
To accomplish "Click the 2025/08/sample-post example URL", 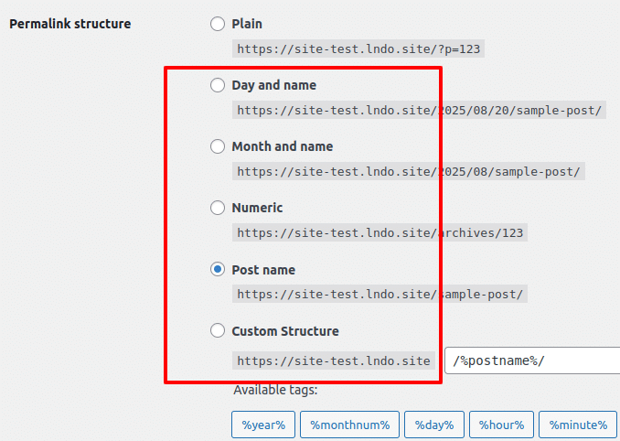I will (x=409, y=172).
